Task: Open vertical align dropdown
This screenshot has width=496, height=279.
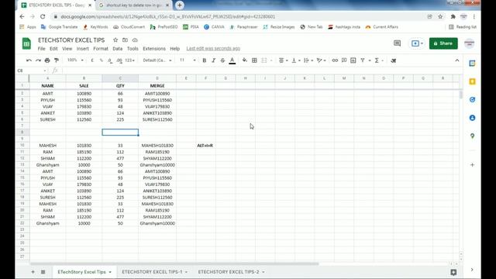Action: point(295,60)
